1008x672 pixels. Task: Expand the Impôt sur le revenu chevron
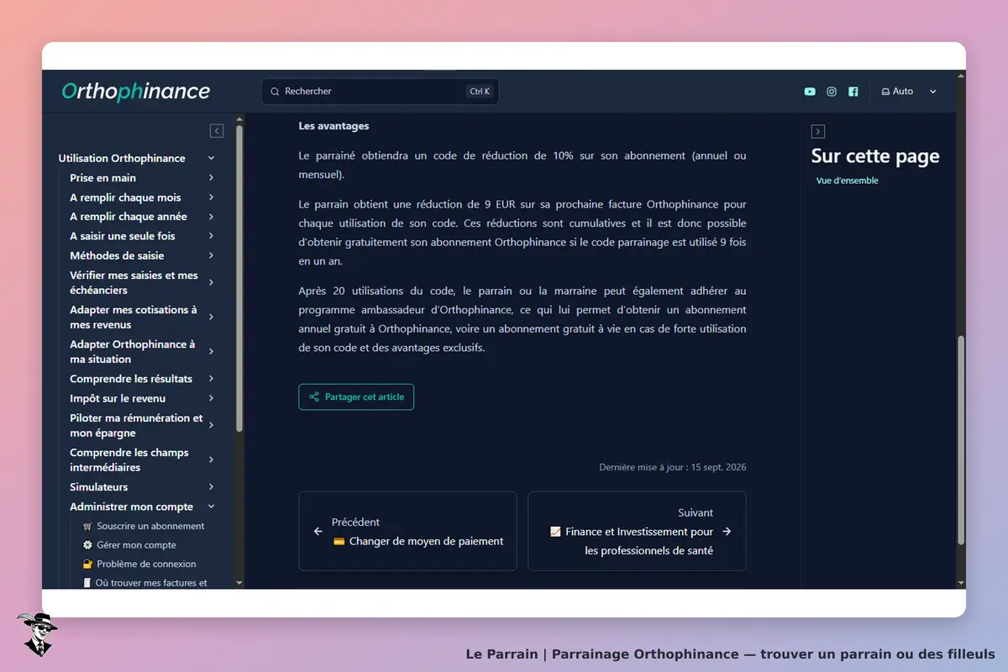pyautogui.click(x=211, y=398)
